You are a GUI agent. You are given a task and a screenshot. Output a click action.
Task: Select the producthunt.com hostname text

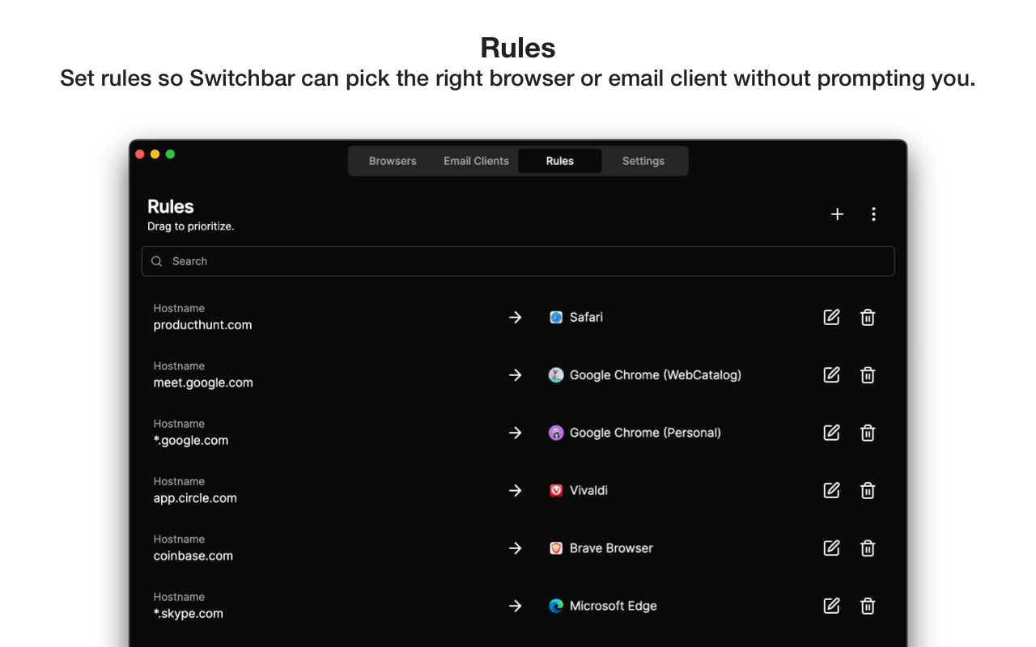(x=202, y=325)
